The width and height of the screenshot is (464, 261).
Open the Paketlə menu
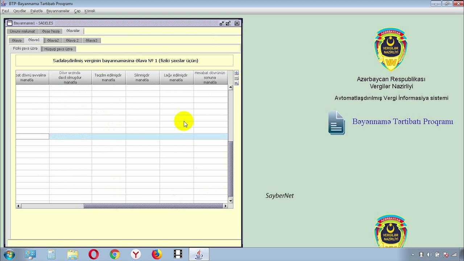click(36, 11)
